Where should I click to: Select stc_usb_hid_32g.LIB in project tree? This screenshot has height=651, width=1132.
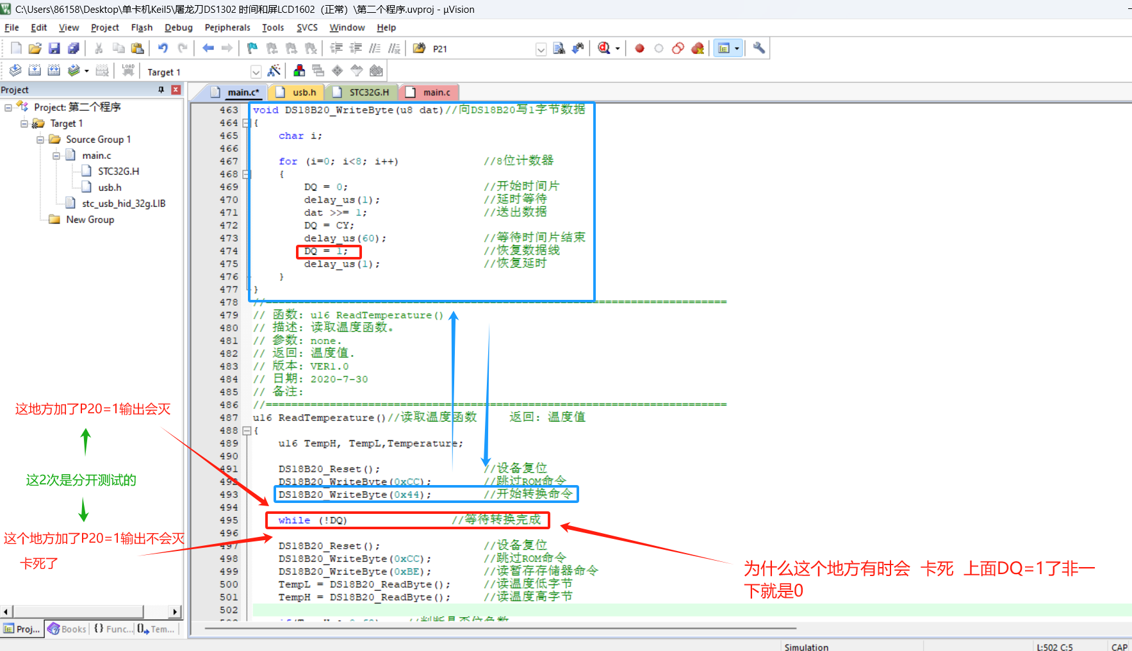124,203
